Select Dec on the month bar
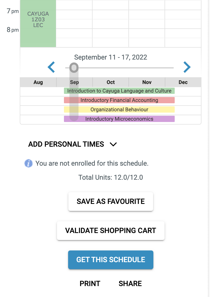The width and height of the screenshot is (222, 297). (183, 82)
